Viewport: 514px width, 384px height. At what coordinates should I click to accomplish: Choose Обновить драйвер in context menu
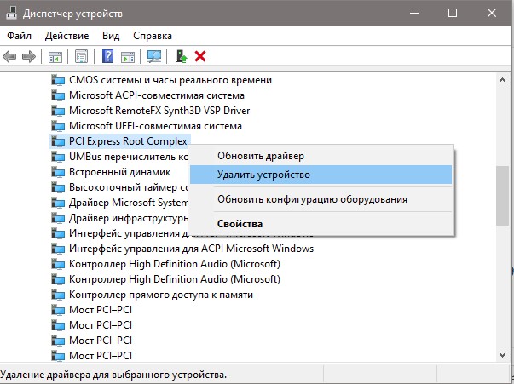[321, 156]
